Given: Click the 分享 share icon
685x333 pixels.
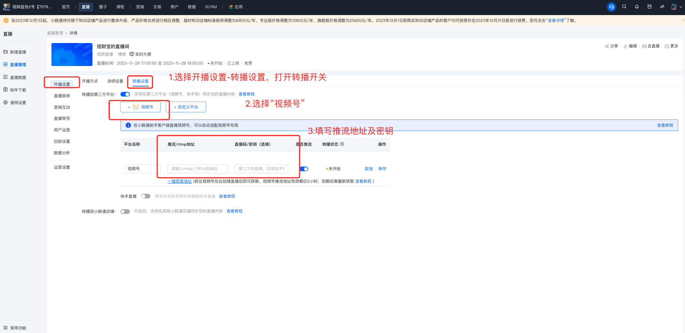Looking at the screenshot, I should pyautogui.click(x=607, y=46).
